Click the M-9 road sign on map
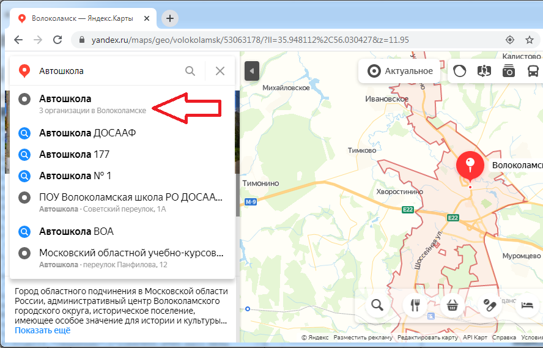The image size is (543, 348). click(x=251, y=202)
